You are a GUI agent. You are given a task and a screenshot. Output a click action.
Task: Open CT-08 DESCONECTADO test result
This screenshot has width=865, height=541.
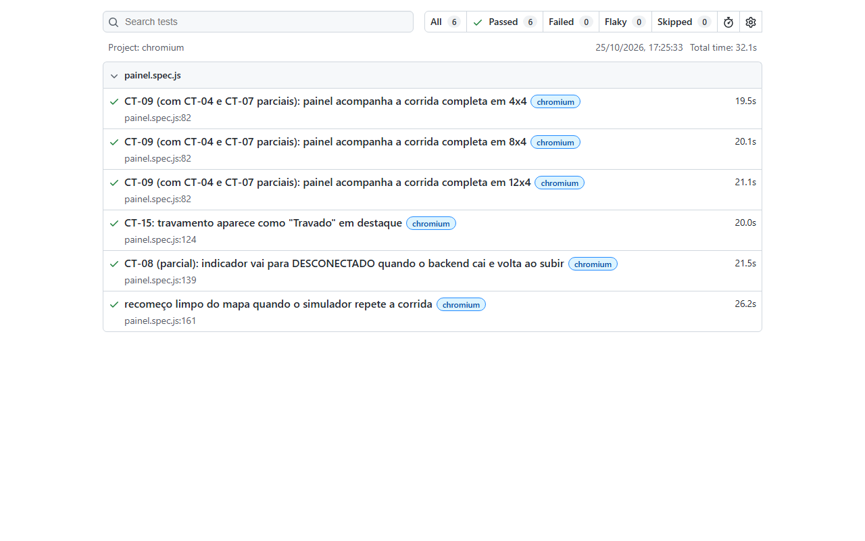[344, 264]
